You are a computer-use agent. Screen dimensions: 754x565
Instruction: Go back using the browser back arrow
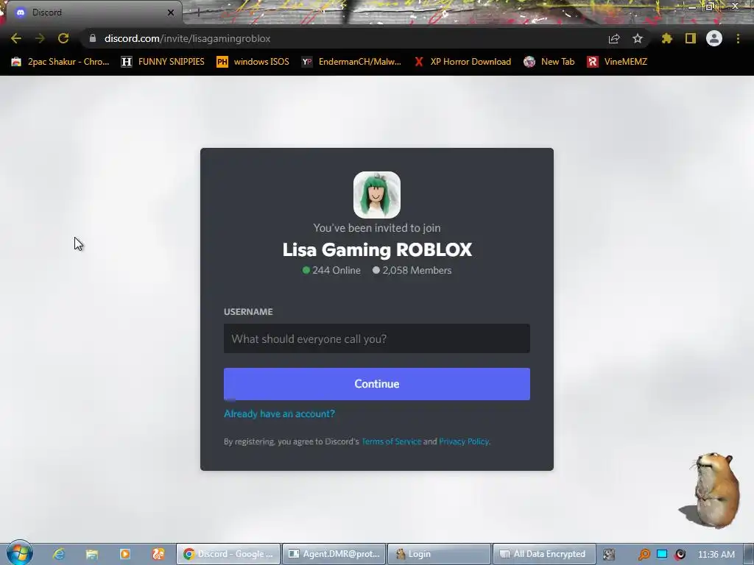[16, 38]
